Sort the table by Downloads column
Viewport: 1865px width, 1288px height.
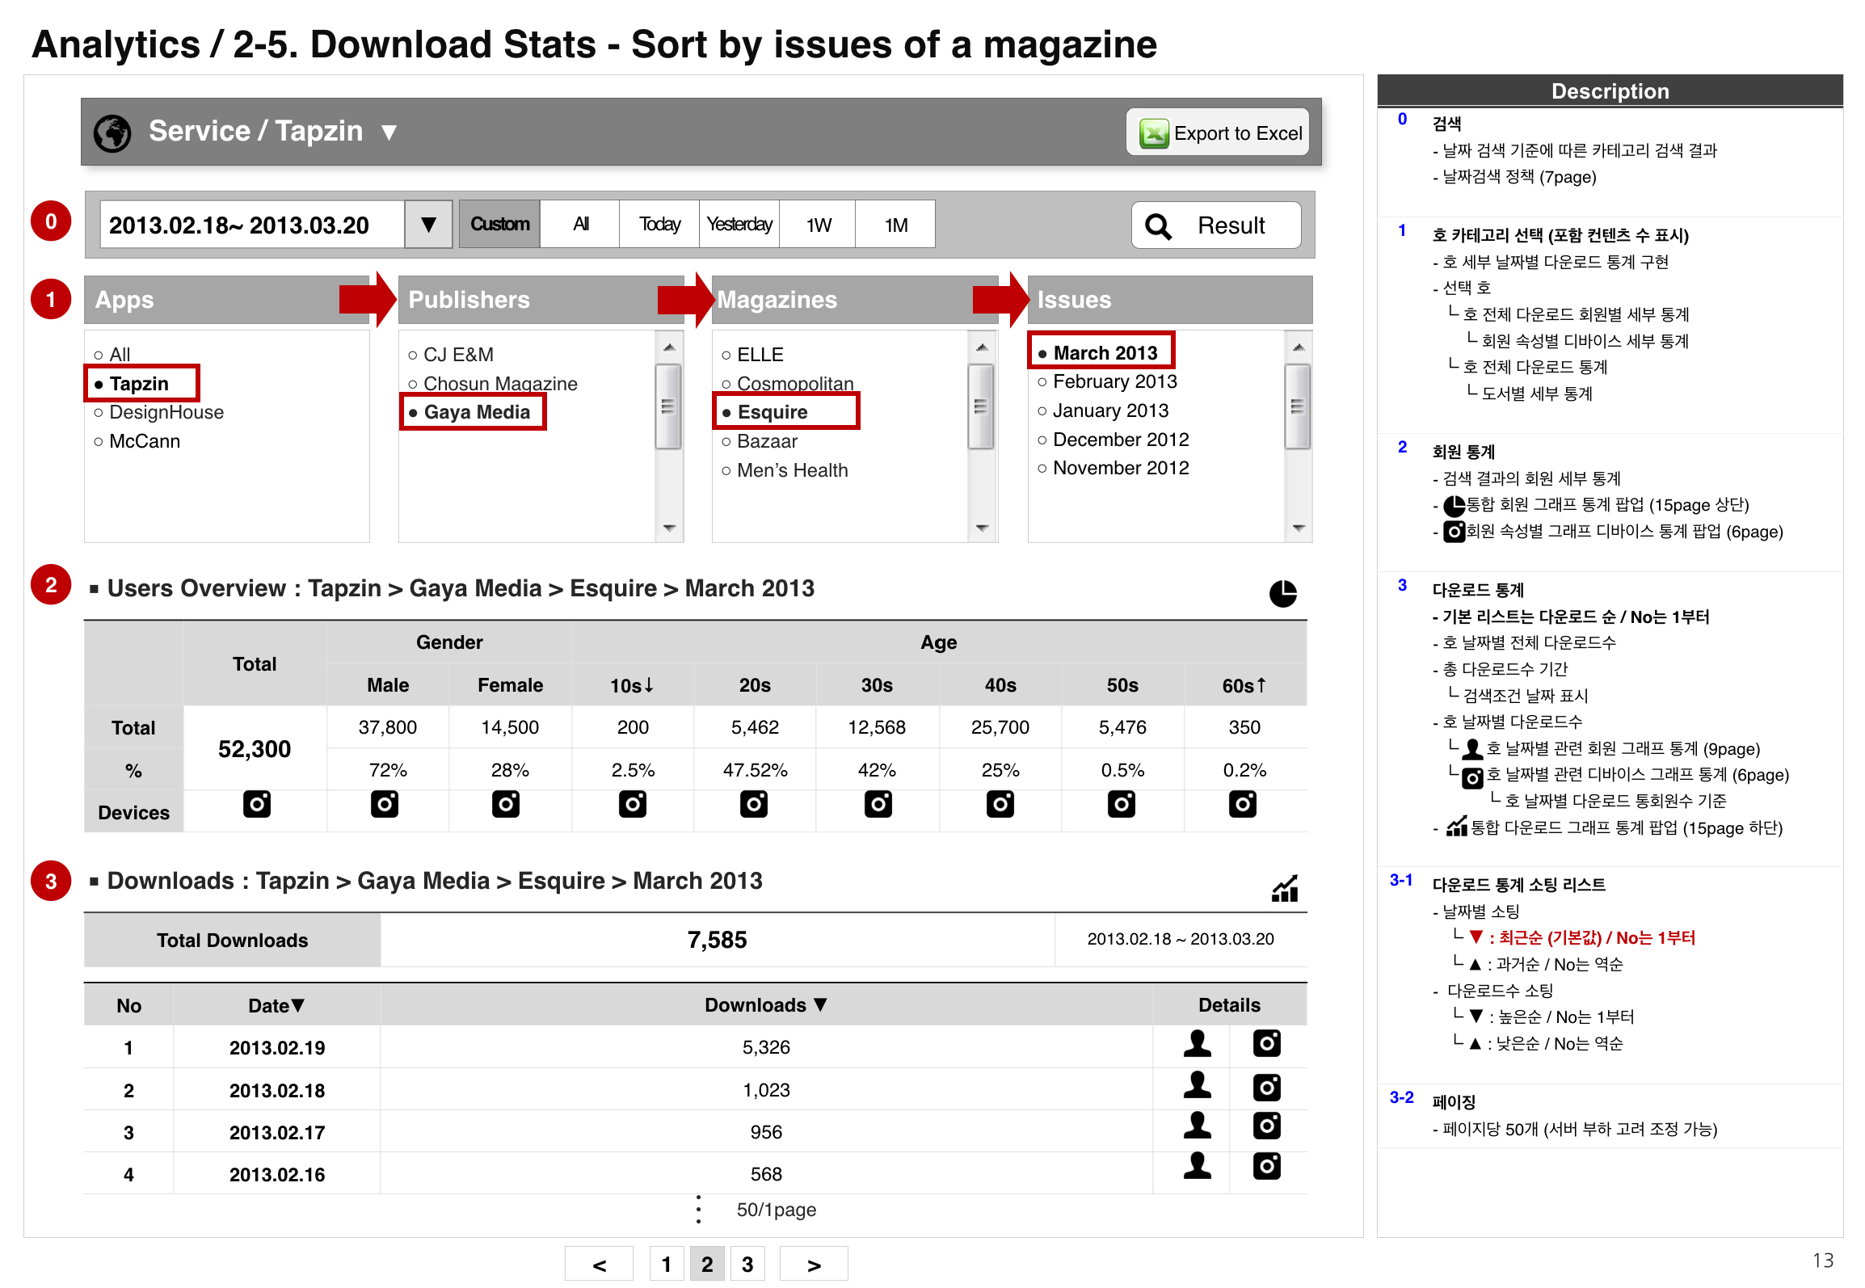tap(766, 1005)
